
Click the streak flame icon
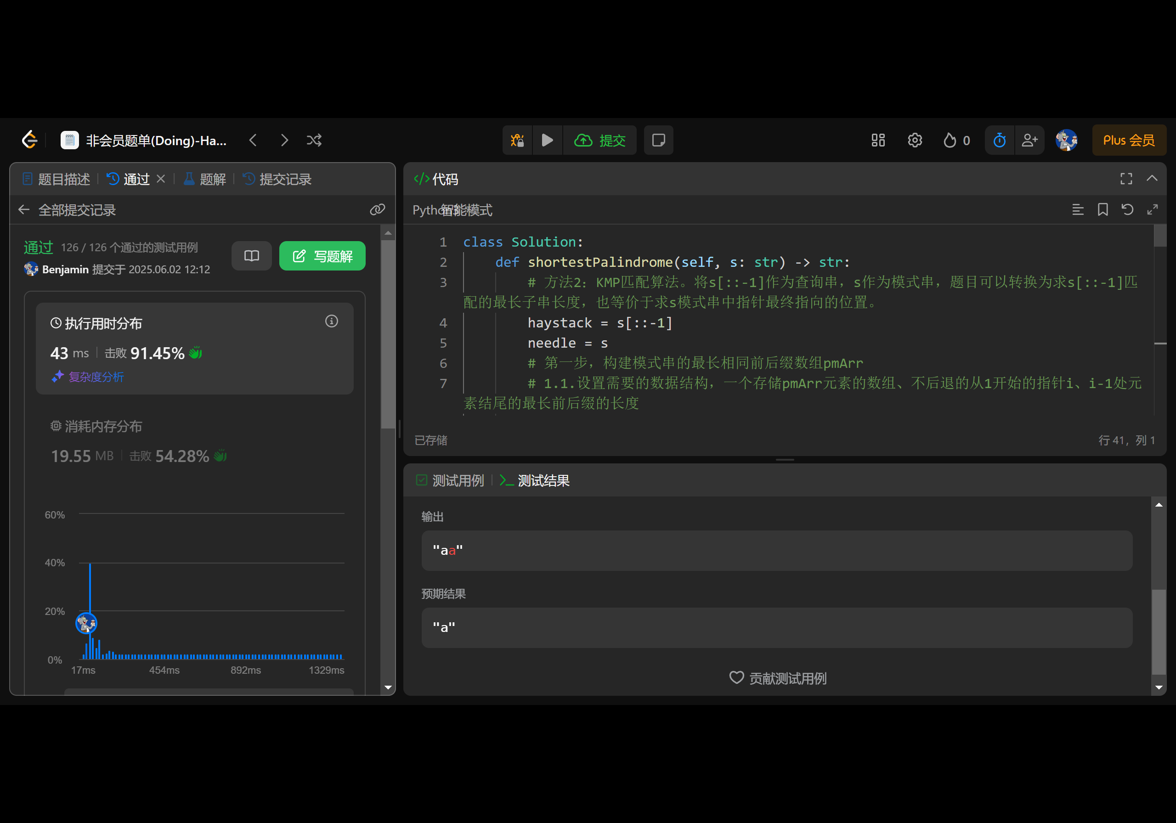coord(950,140)
